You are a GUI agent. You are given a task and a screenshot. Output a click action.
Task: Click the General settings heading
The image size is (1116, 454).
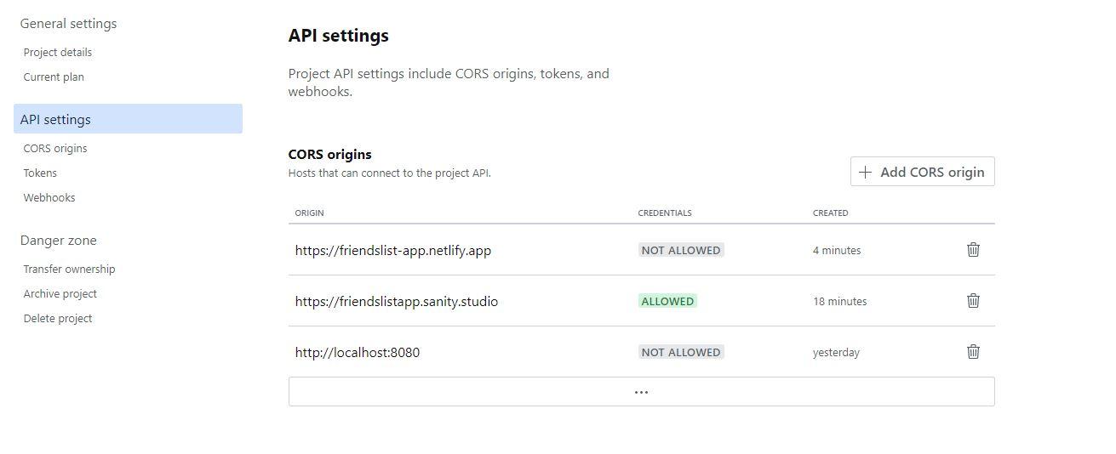coord(68,24)
